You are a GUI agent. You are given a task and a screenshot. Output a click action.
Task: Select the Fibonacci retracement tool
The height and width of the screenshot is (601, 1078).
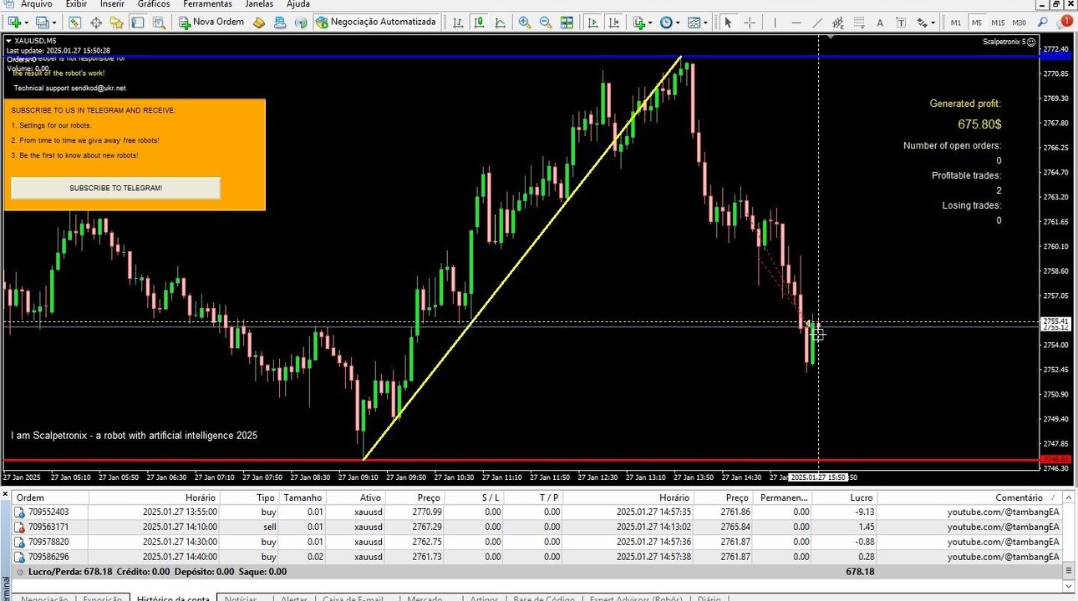pos(859,23)
